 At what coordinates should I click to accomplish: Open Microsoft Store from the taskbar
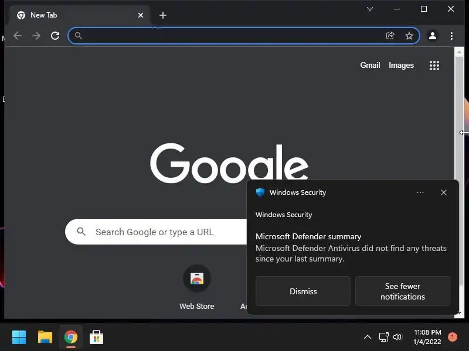96,337
